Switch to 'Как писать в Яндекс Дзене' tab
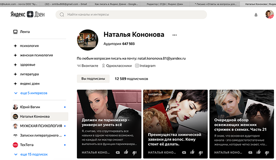Screen dimensions: 276x160 [116, 4]
